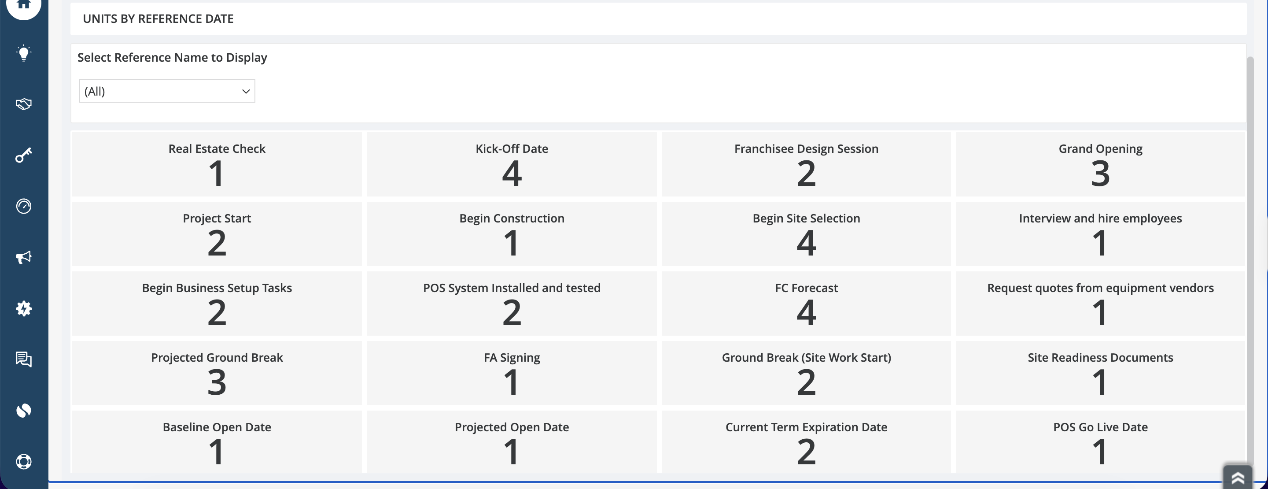Click the scroll-to-top double chevron button
Viewport: 1268px width, 489px height.
tap(1238, 477)
